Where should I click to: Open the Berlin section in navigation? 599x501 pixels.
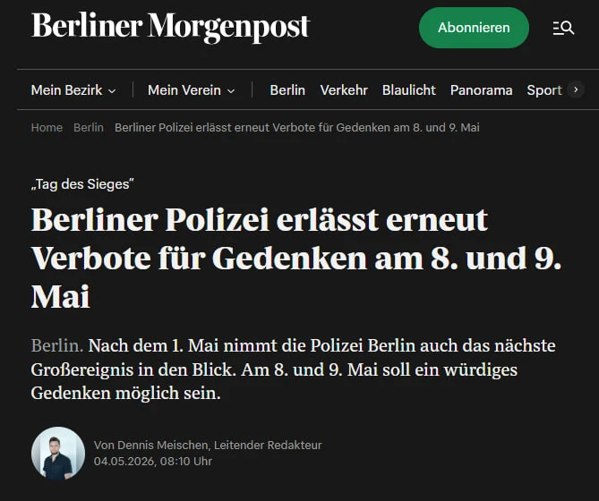pos(287,90)
